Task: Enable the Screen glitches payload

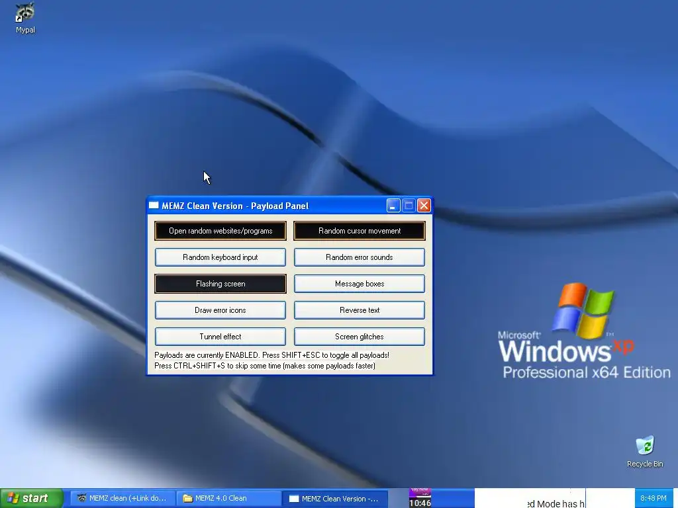Action: [360, 337]
